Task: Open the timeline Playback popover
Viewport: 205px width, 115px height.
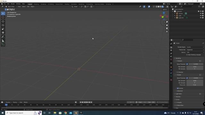Action: [x=9, y=102]
